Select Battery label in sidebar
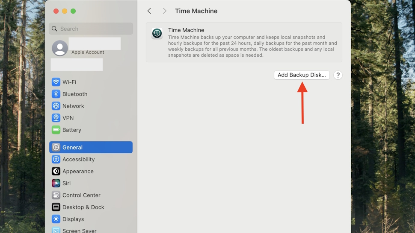 [x=72, y=130]
